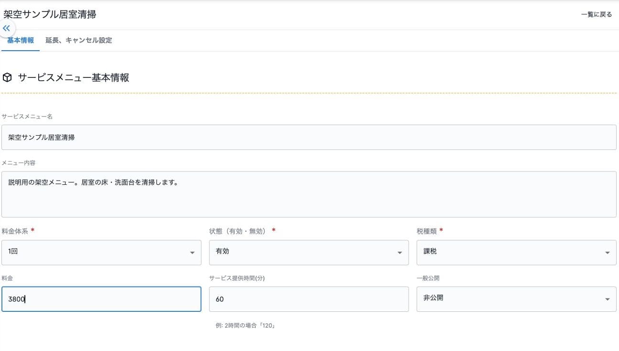619x351 pixels.
Task: Open the 一般公開 dropdown showing 非公開
Action: click(516, 299)
